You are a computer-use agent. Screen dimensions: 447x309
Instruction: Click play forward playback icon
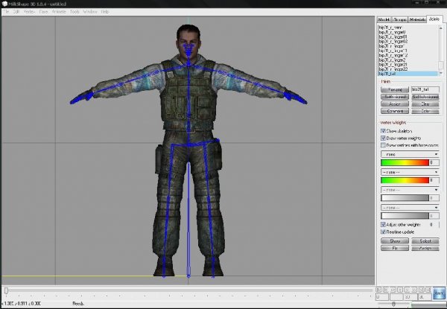click(x=407, y=290)
